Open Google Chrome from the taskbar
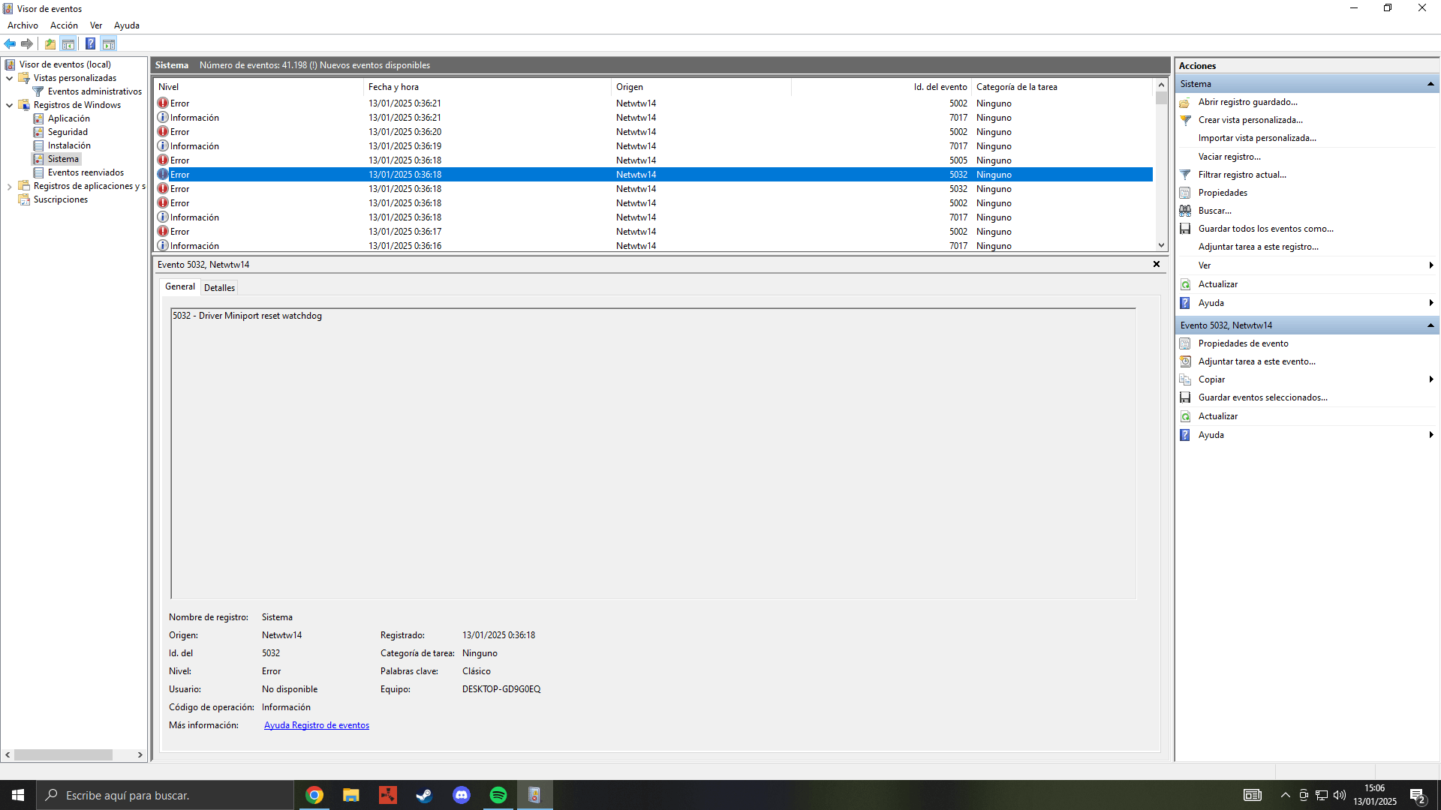Image resolution: width=1441 pixels, height=810 pixels. pos(314,795)
